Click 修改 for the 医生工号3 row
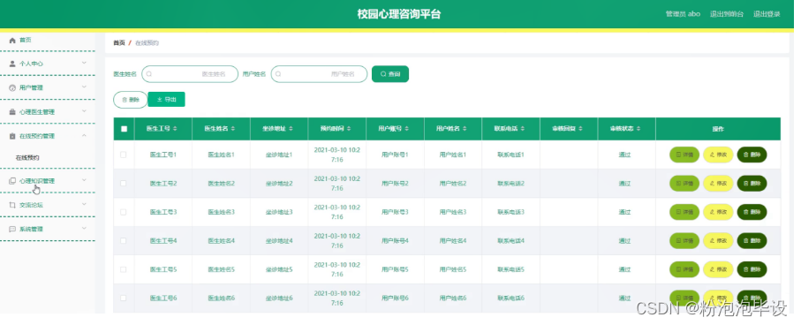Screen dimensions: 801x325 point(718,212)
